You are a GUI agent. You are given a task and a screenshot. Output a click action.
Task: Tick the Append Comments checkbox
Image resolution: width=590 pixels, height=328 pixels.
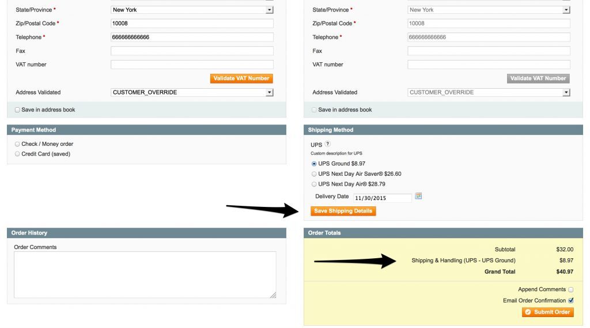click(x=571, y=289)
